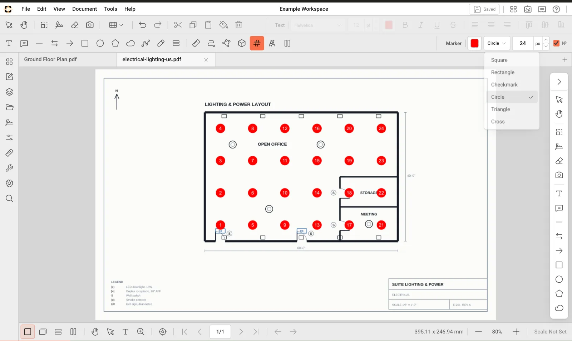Increase marker size with up stepper

[546, 40]
